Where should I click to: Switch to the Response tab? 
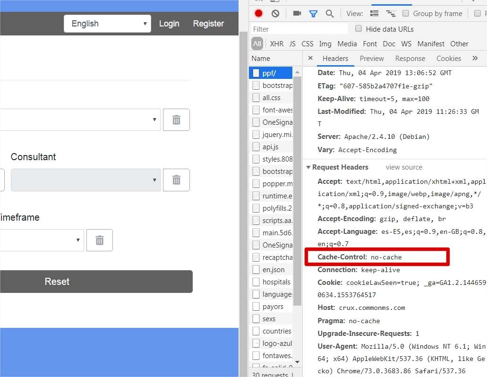pyautogui.click(x=410, y=58)
